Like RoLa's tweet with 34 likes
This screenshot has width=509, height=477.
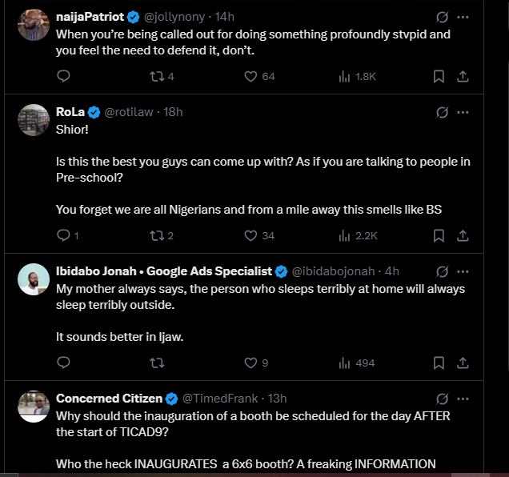pos(259,236)
